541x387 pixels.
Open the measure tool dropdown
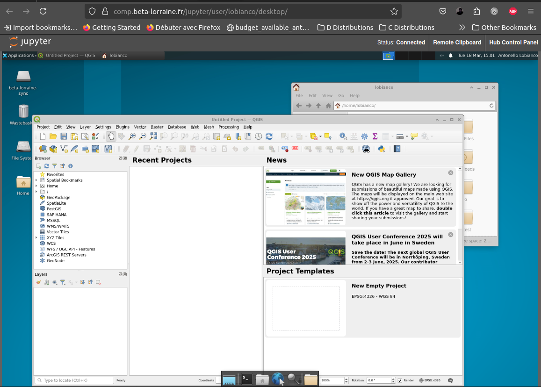(407, 136)
